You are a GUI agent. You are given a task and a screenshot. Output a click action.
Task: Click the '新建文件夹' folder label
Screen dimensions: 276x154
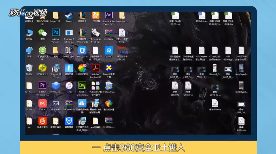pyautogui.click(x=55, y=127)
